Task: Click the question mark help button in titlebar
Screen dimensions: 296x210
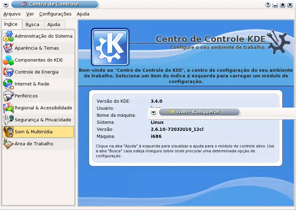Action: [268, 5]
